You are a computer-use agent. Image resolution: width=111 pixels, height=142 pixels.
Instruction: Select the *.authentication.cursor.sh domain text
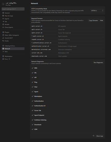(x=41, y=43)
